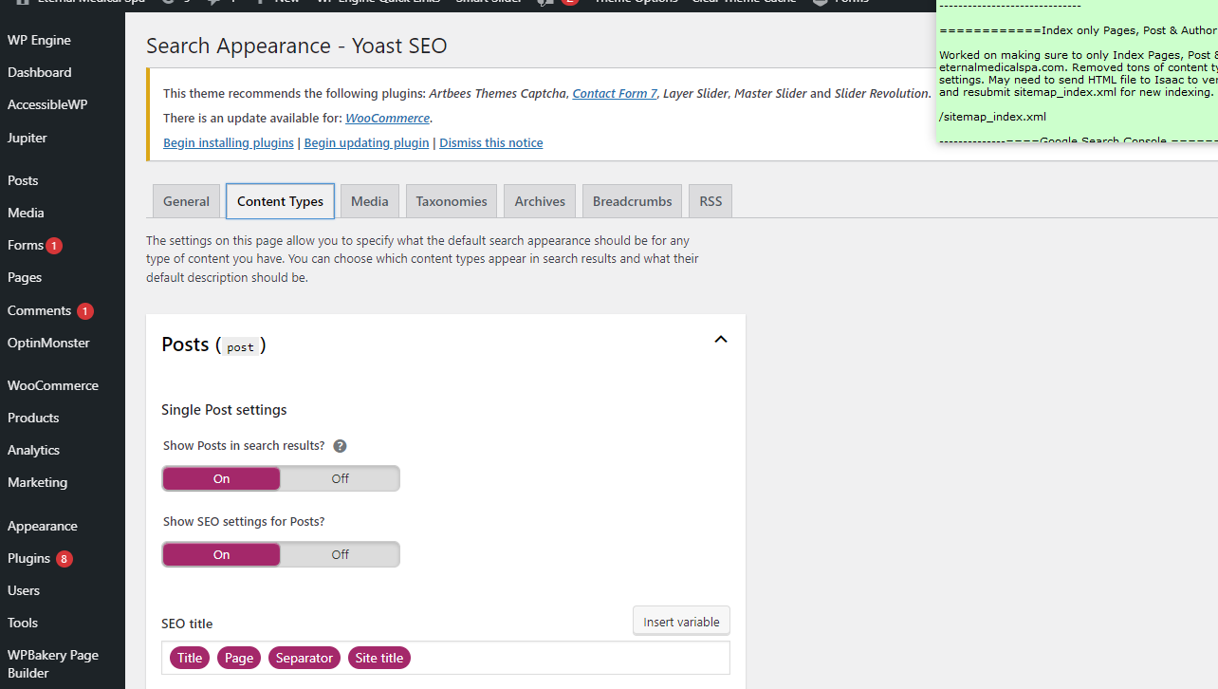Select the Separator variable tag
The width and height of the screenshot is (1218, 689).
pyautogui.click(x=304, y=658)
